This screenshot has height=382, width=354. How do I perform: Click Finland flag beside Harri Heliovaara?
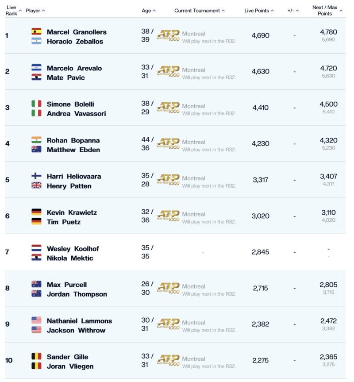[x=36, y=176]
